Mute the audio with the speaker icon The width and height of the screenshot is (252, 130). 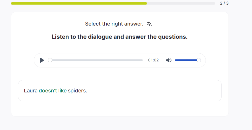(169, 60)
